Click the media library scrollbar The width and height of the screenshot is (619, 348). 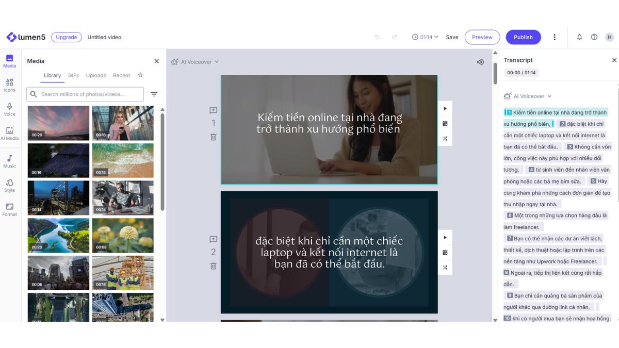point(163,162)
